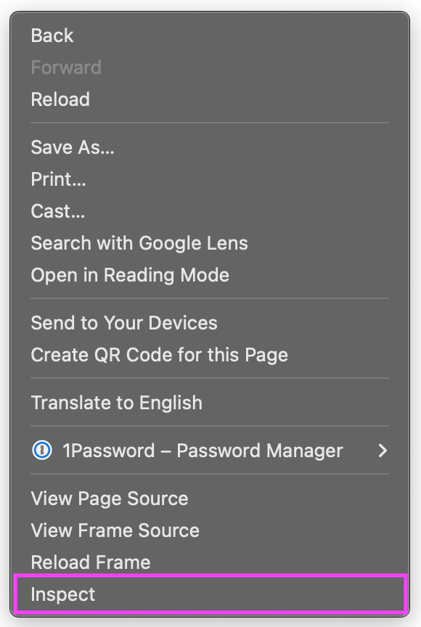The image size is (421, 627).
Task: Open the Print... dialog
Action: click(x=58, y=179)
